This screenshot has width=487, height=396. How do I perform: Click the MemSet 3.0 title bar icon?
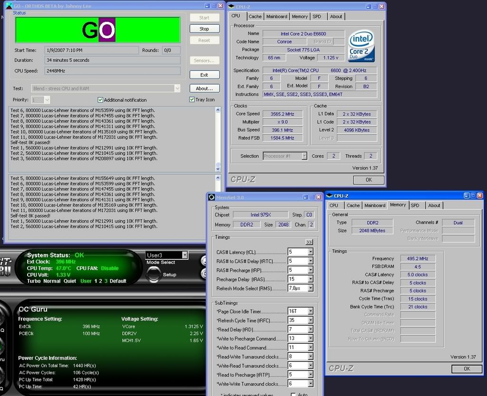(212, 197)
